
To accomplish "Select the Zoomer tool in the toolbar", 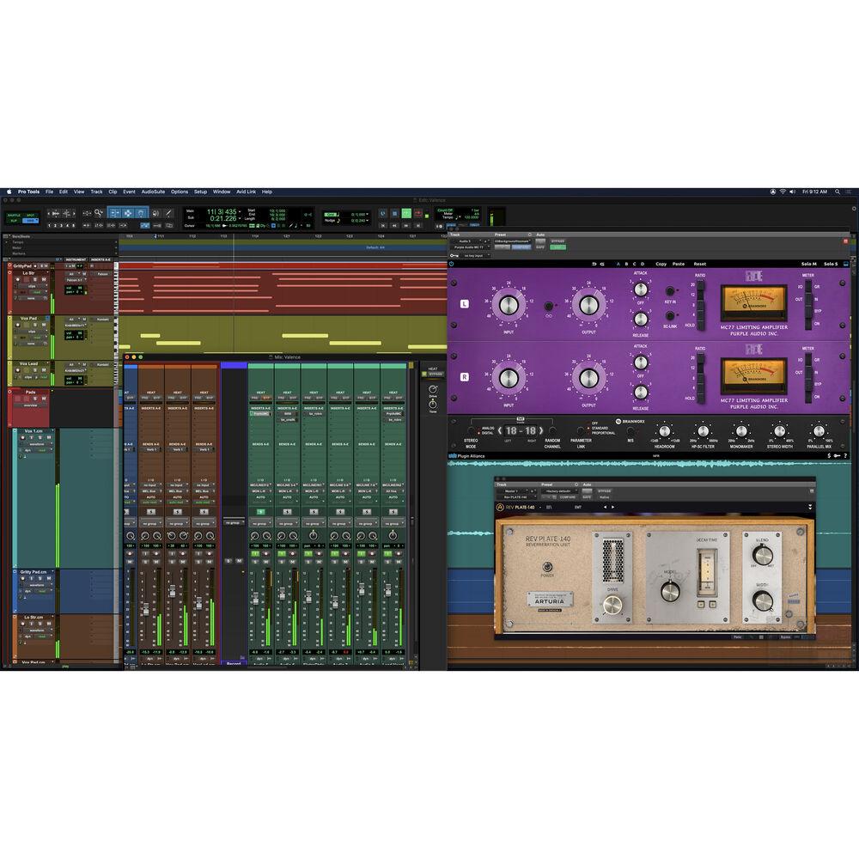I will coord(99,213).
